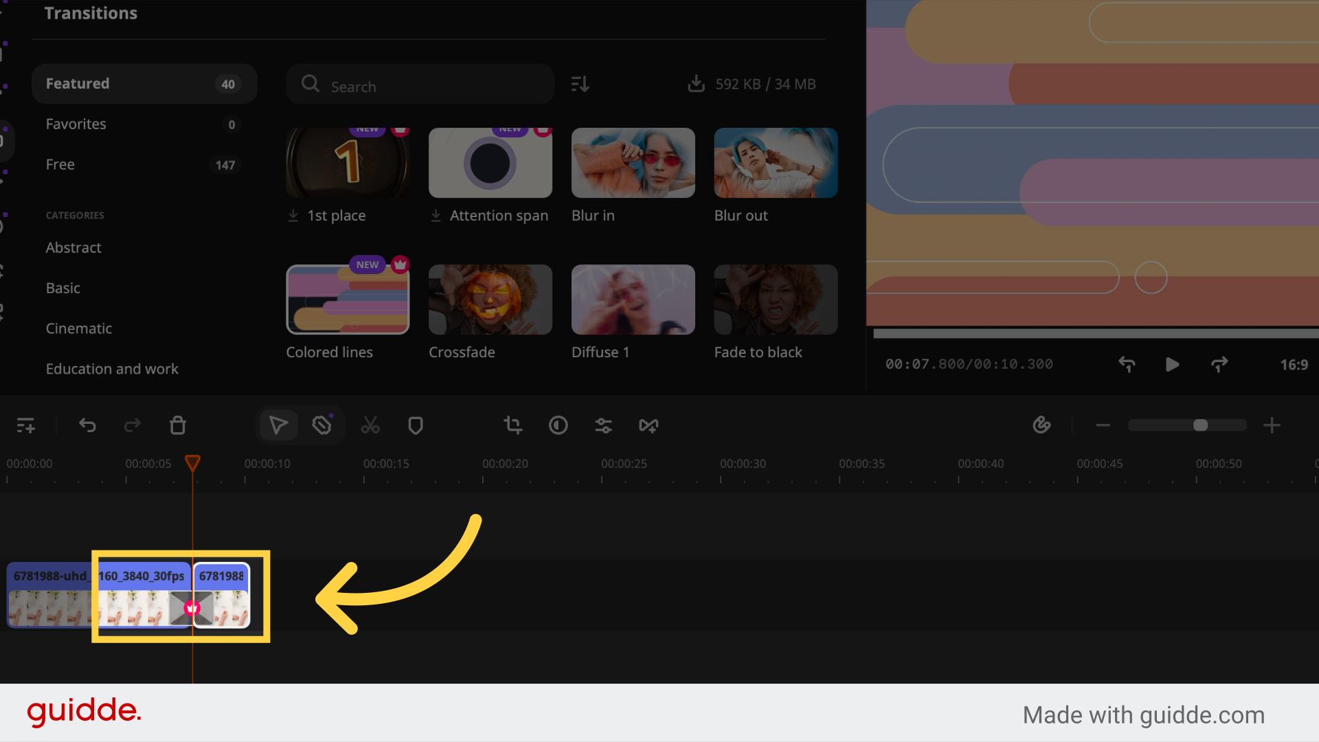The width and height of the screenshot is (1319, 742).
Task: Select the pointer selection tool
Action: [278, 425]
